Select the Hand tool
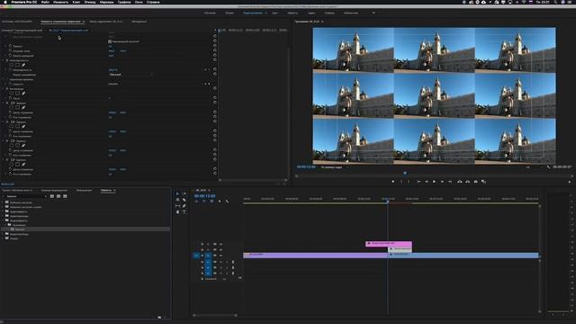576x324 pixels. [178, 212]
